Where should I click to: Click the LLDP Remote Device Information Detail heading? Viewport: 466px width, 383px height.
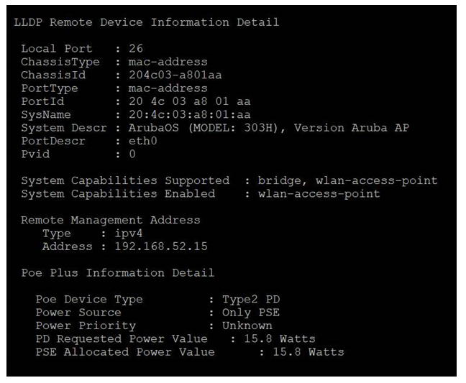click(x=147, y=22)
